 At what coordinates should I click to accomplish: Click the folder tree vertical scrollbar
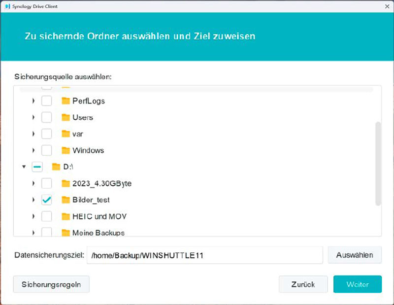tap(378, 163)
